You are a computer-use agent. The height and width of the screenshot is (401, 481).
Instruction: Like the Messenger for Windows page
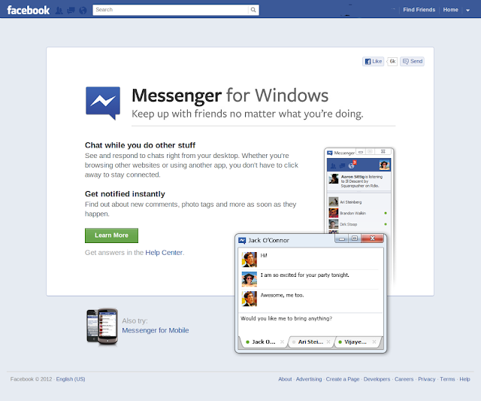(x=373, y=62)
